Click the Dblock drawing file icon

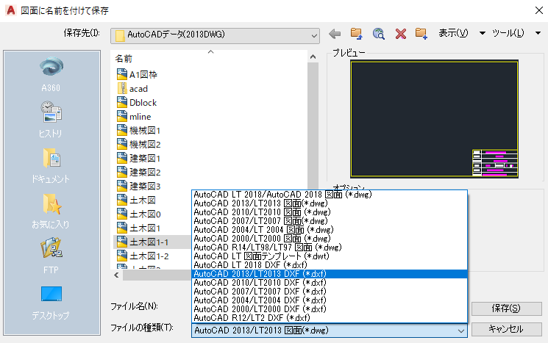121,102
